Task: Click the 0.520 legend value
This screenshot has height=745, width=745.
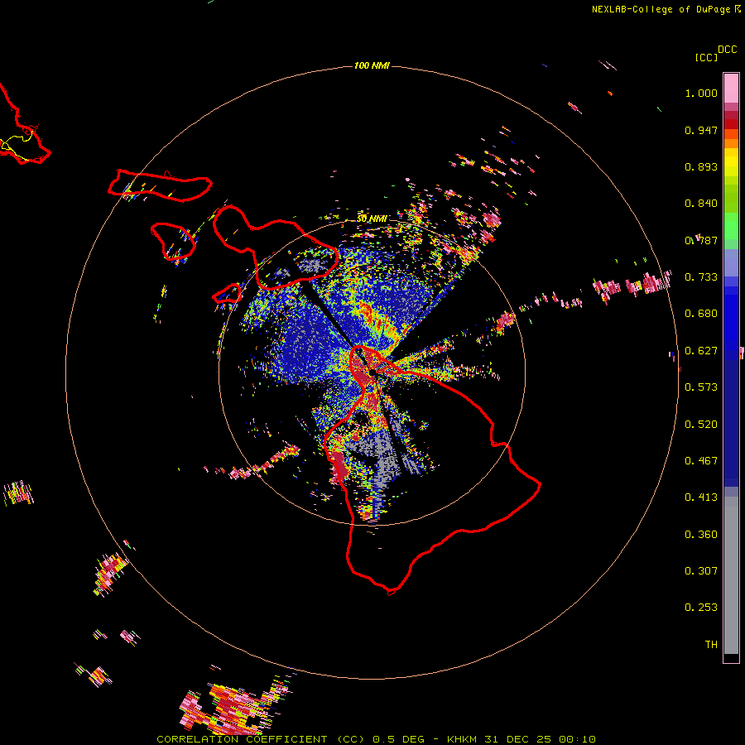Action: point(701,425)
